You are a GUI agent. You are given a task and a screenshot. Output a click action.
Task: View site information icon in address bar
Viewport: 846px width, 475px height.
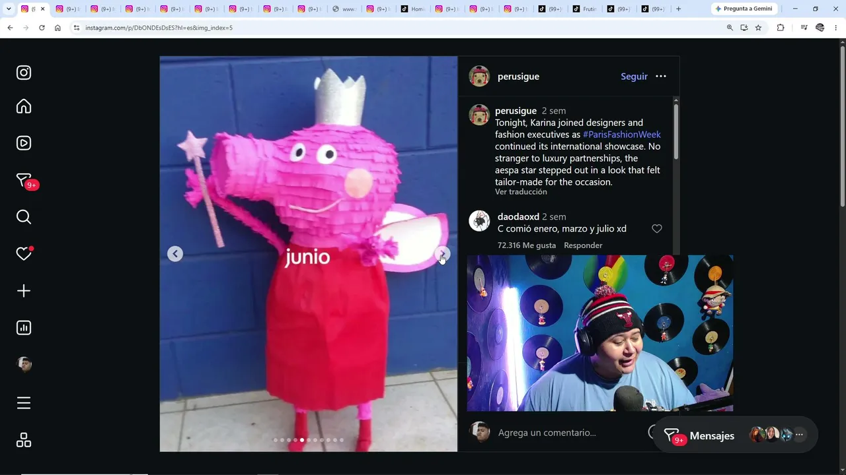pyautogui.click(x=76, y=28)
